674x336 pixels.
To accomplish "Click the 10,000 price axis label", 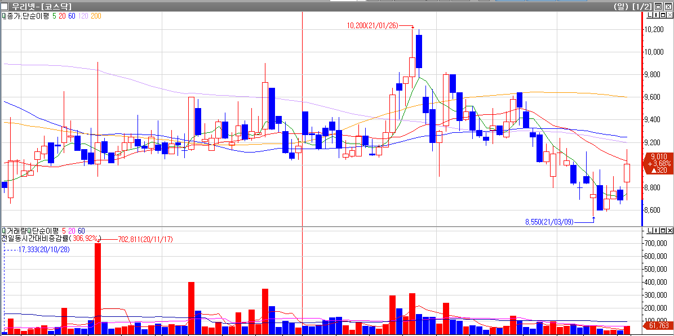I will 653,52.
